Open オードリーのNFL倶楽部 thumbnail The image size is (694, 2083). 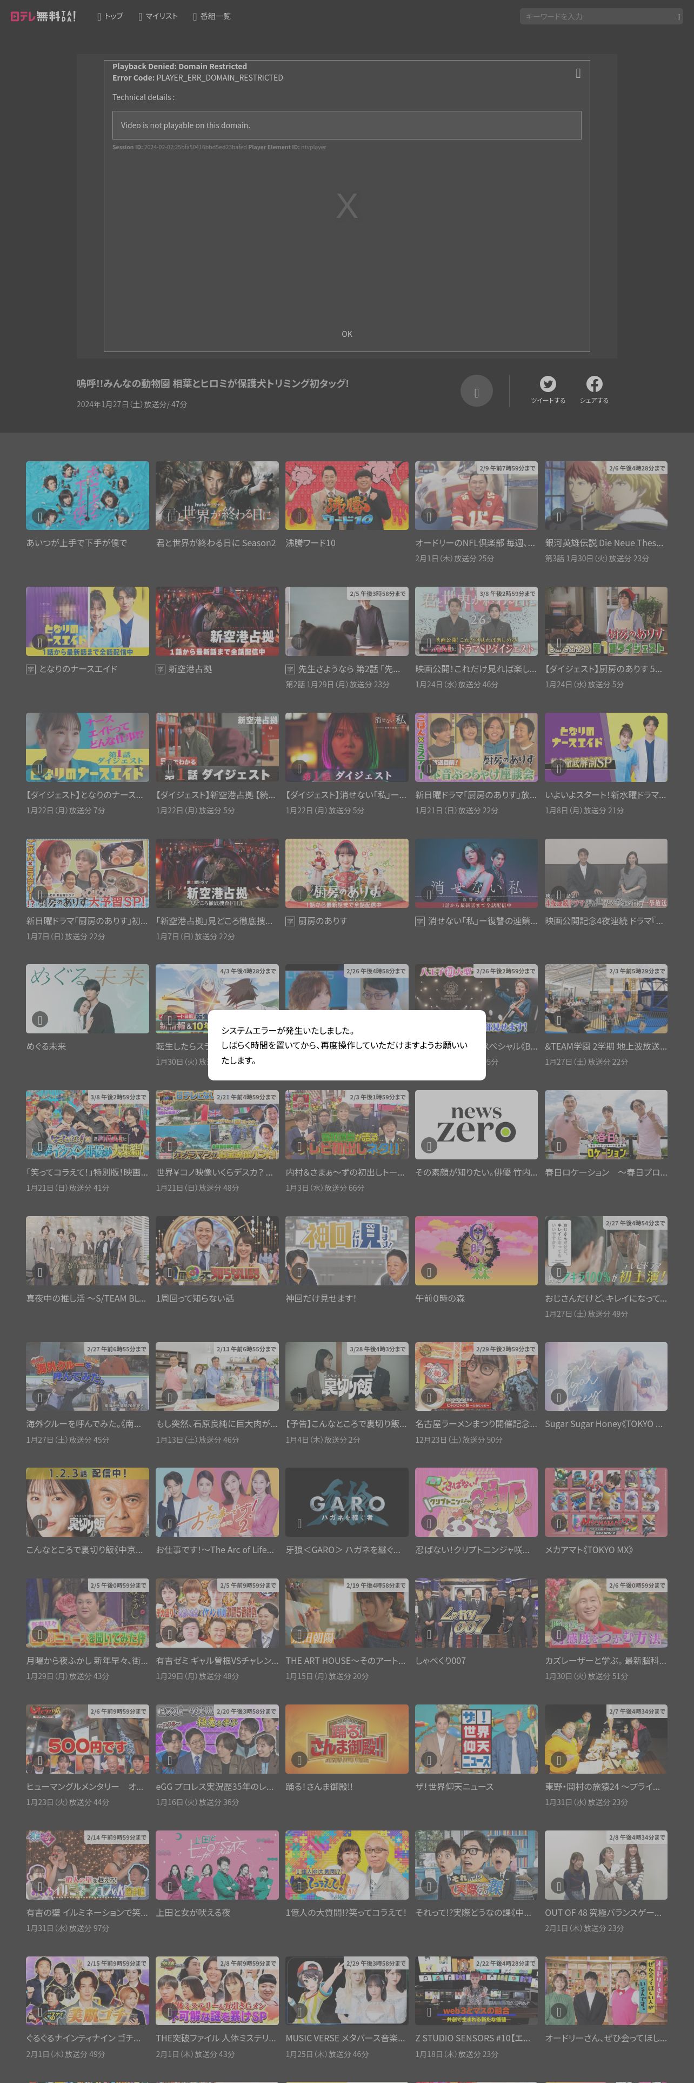tap(477, 496)
